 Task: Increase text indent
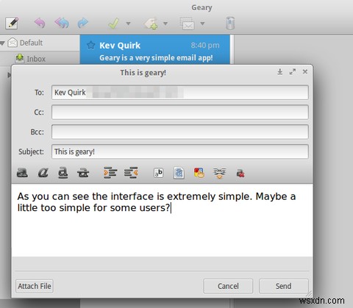pos(110,173)
